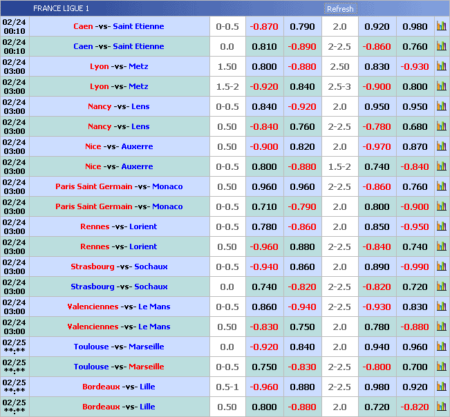Screen dimensions: 450x417
Task: Open Toulouse vs Marseille match with 0-0.5 handicap
Action: coord(119,367)
